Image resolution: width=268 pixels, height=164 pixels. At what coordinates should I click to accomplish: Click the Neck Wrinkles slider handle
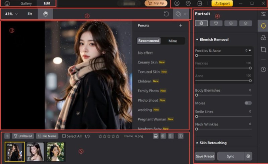click(197, 129)
